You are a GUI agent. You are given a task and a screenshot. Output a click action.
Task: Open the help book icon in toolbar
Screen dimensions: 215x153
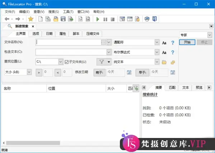point(155,19)
